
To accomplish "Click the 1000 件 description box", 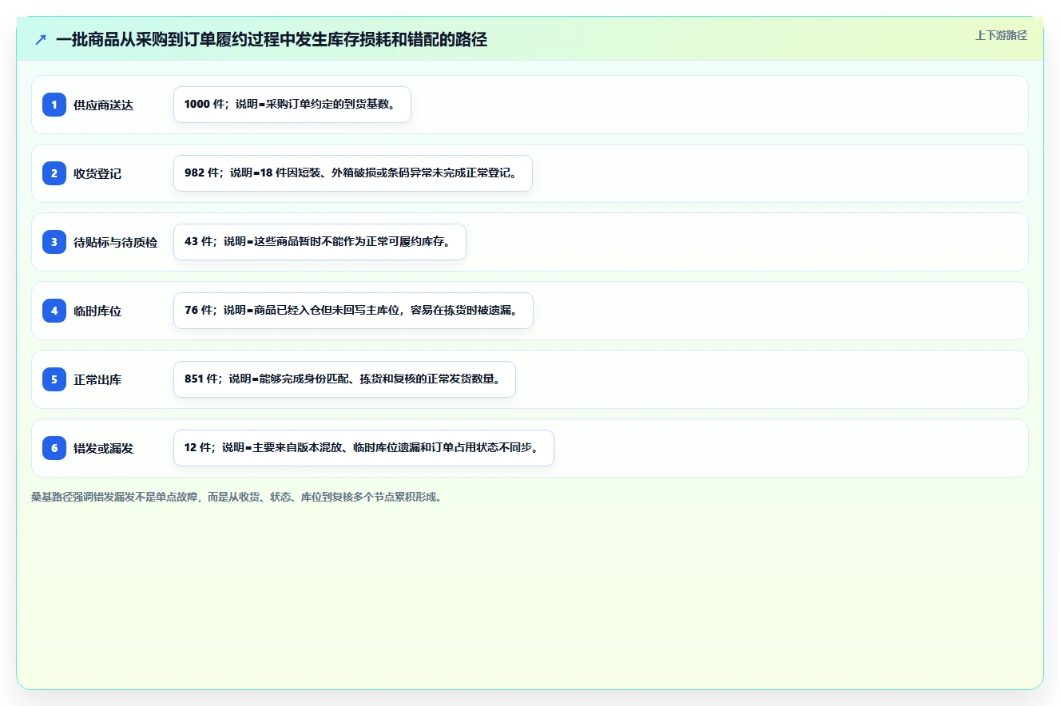I will 292,105.
